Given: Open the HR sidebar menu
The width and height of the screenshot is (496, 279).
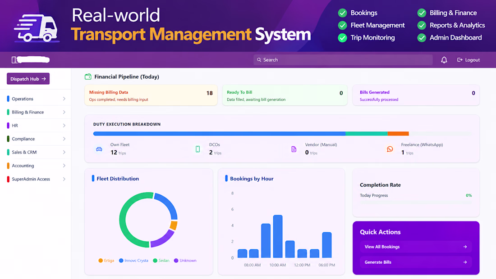Looking at the screenshot, I should pyautogui.click(x=36, y=126).
